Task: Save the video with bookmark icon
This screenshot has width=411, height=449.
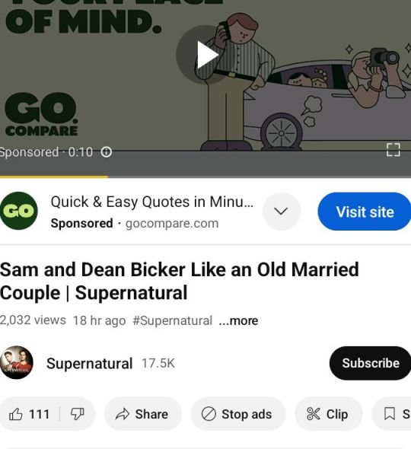Action: (x=393, y=414)
